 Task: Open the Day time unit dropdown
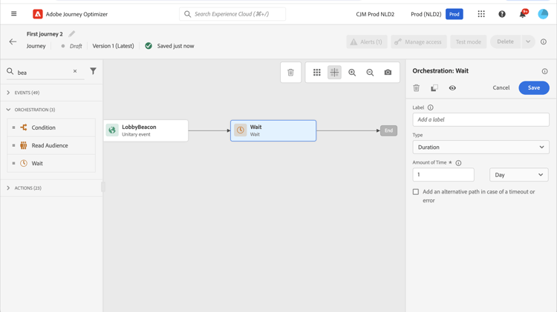[x=518, y=175]
